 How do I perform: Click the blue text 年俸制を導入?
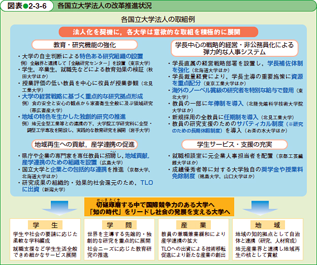pos(226,104)
